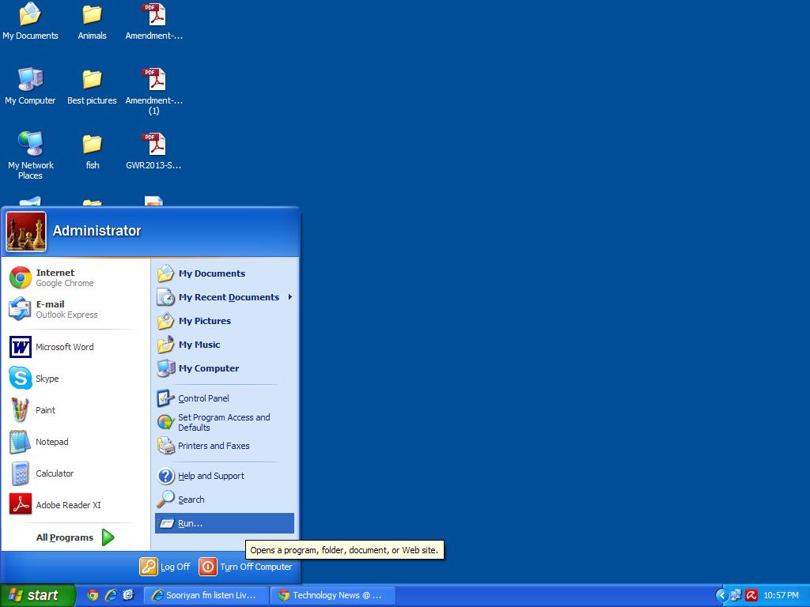Expand hidden system tray icons arrow

pos(721,596)
